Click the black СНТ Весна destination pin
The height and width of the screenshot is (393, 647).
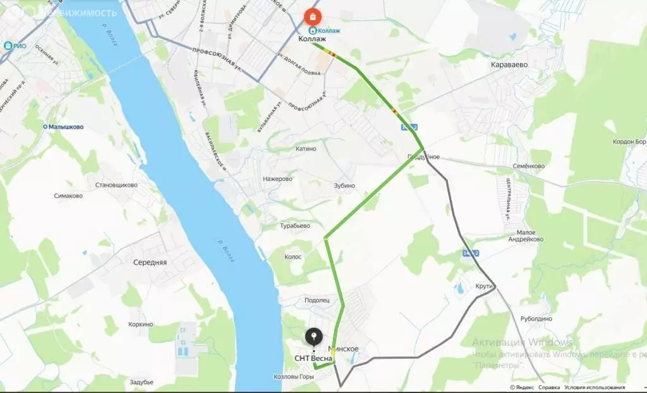(x=314, y=337)
